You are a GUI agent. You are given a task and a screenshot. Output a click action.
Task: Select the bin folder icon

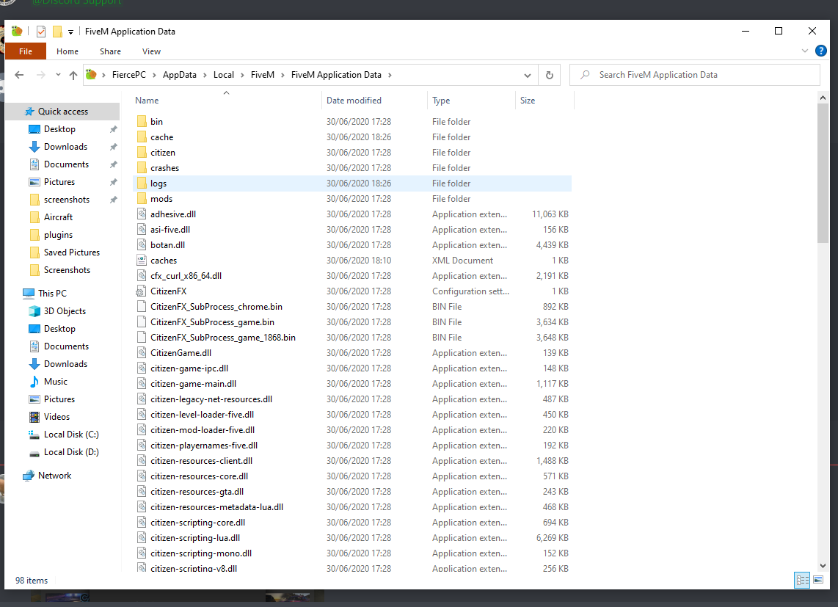142,121
